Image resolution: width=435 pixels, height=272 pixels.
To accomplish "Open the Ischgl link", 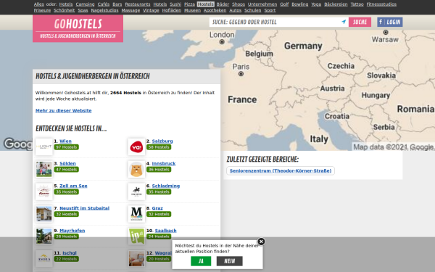I will (x=70, y=253).
